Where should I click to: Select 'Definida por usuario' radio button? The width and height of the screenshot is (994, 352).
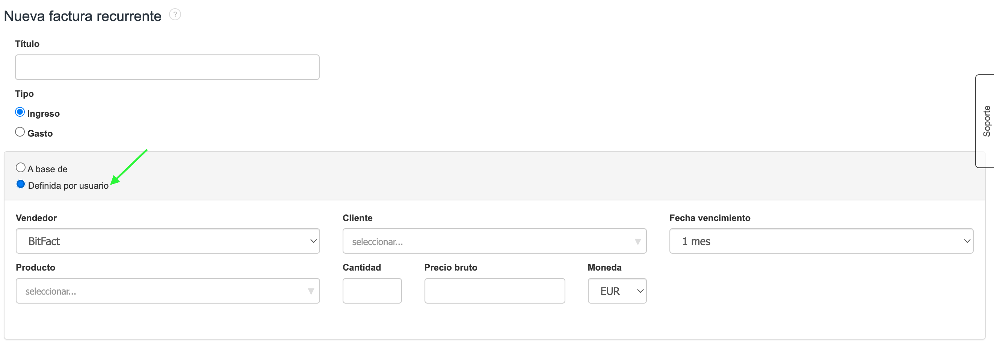click(x=21, y=184)
